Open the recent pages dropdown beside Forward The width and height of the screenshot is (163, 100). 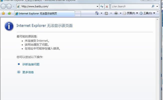tap(13, 6)
